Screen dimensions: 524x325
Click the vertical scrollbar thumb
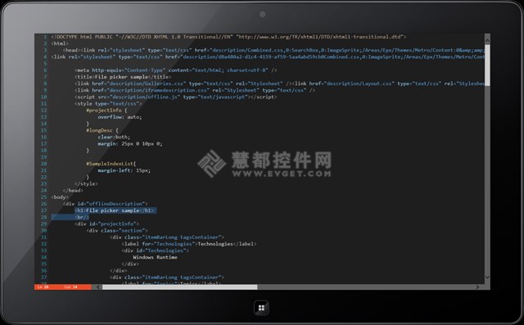click(x=487, y=65)
